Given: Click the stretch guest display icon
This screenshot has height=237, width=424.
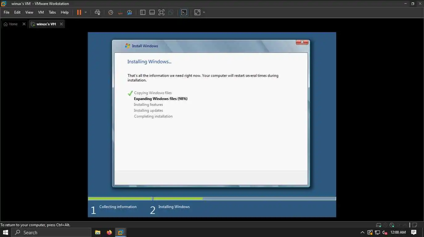Looking at the screenshot, I should [197, 12].
